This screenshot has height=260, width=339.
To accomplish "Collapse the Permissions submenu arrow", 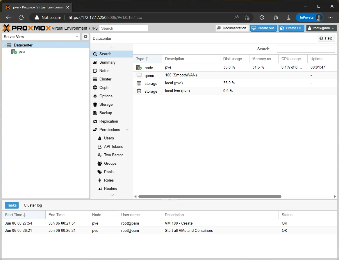I will tap(127, 130).
